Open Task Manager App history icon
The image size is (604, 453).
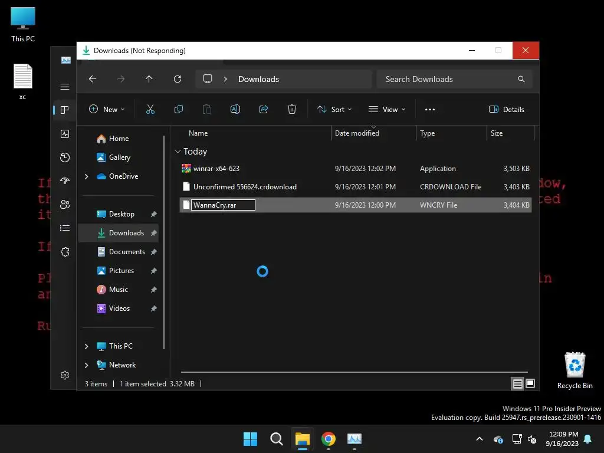[x=65, y=157]
